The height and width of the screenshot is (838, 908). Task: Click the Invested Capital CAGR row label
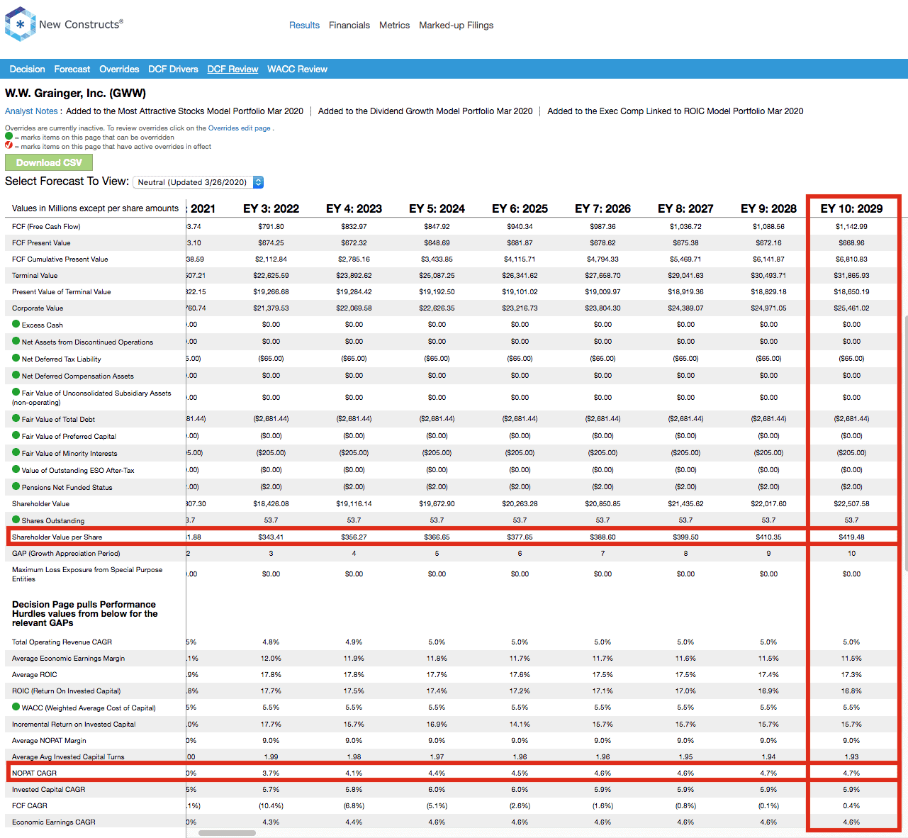[x=48, y=789]
